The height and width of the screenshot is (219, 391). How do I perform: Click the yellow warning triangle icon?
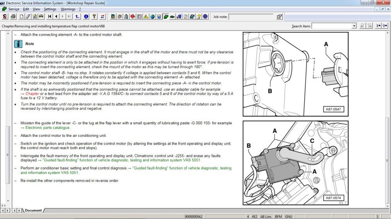[x=146, y=17]
